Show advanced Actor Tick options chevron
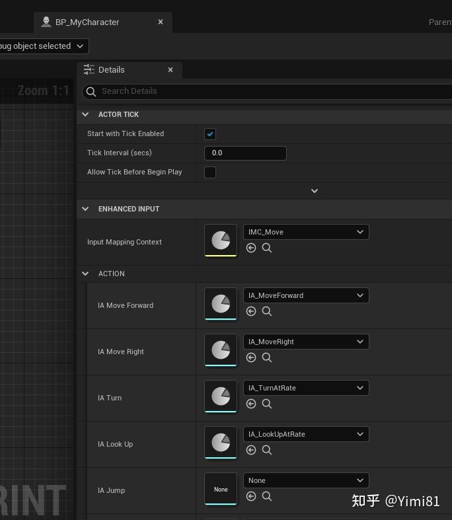The width and height of the screenshot is (452, 520). pos(315,191)
